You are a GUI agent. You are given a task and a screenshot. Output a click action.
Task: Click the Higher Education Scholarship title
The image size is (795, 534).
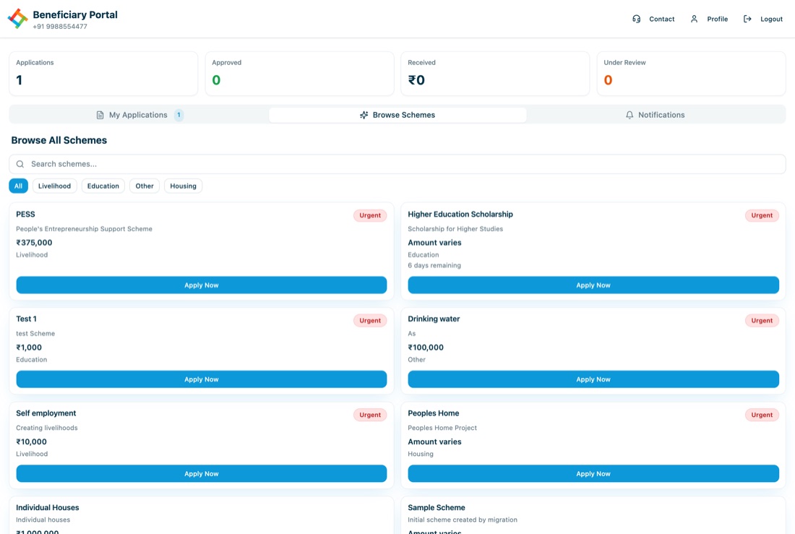[460, 215]
